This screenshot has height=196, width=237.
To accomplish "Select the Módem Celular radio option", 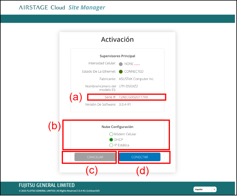I will pyautogui.click(x=111, y=134).
